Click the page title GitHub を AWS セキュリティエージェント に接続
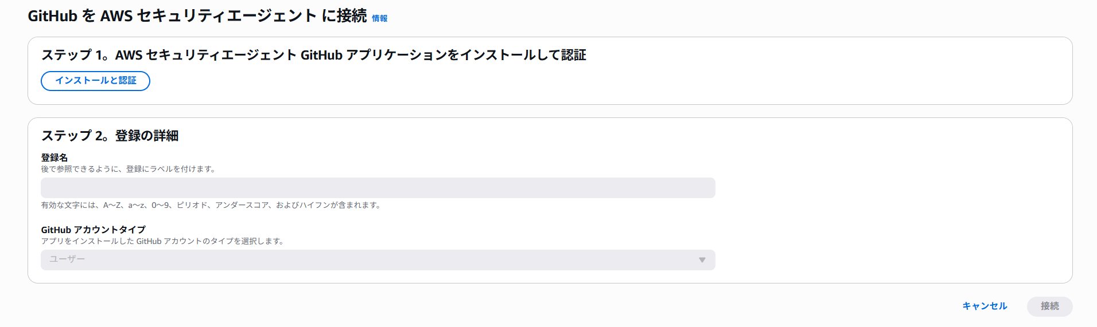Screen dimensions: 1097x327 point(197,16)
